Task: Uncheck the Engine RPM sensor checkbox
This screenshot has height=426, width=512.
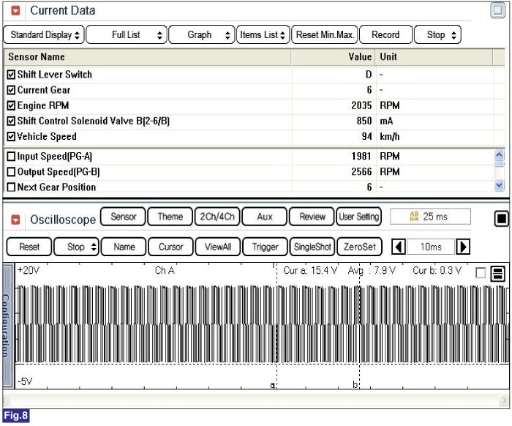Action: 11,105
